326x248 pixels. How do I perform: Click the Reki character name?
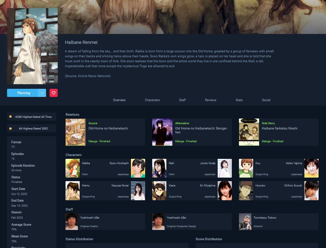(172, 163)
